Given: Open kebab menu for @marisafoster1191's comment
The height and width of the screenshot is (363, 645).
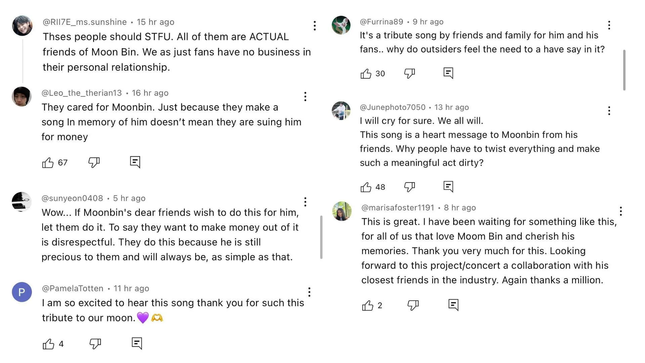Looking at the screenshot, I should (621, 211).
